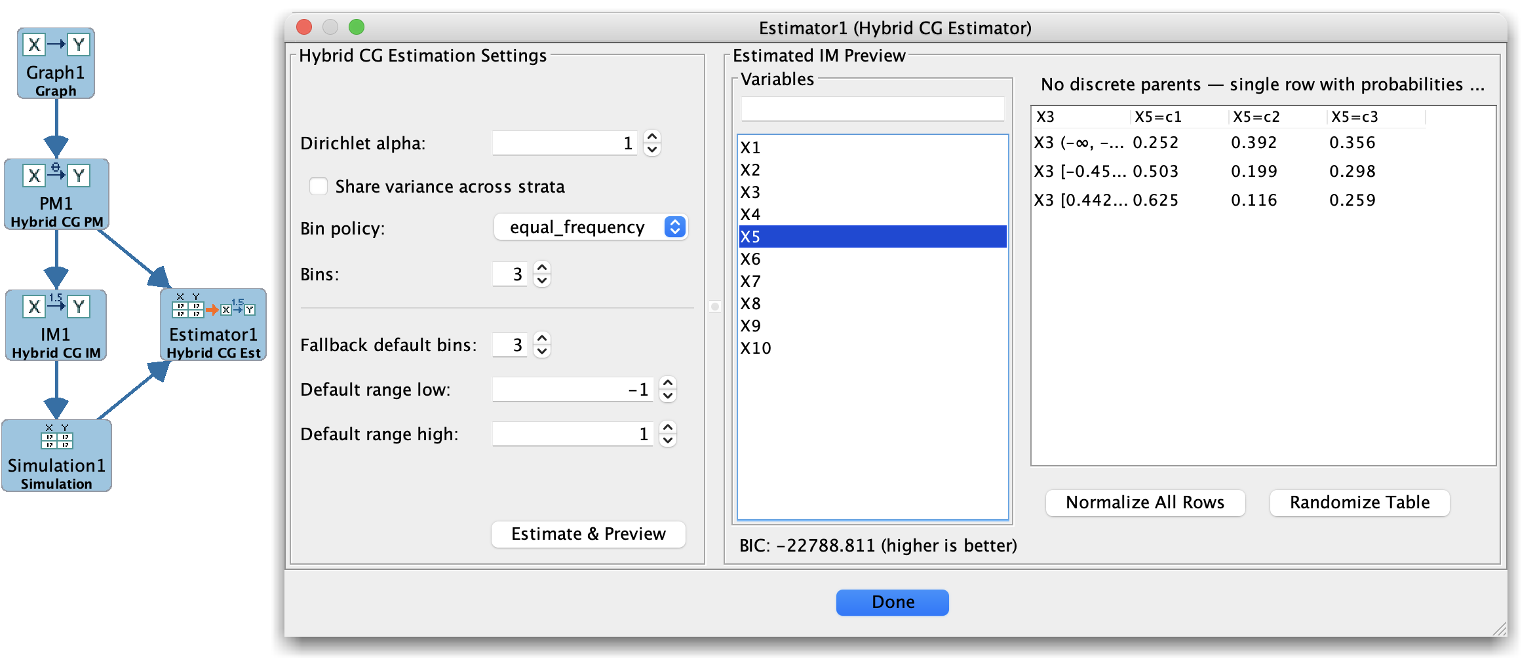Select variable X2 in the list
The width and height of the screenshot is (1535, 659).
pyautogui.click(x=872, y=170)
